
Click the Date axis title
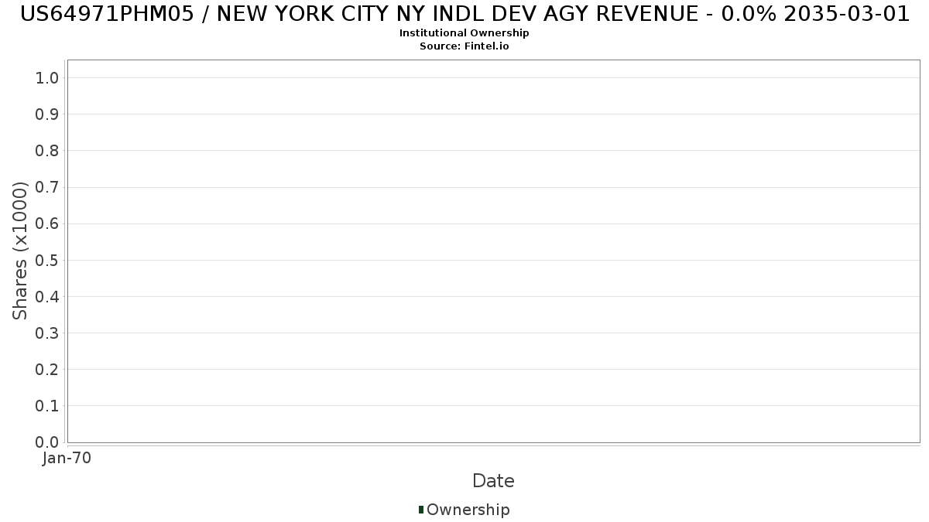(x=493, y=481)
